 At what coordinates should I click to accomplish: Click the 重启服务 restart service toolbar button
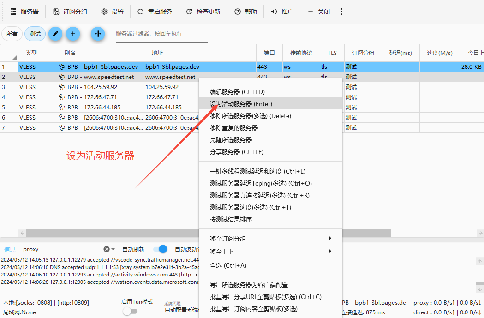click(x=155, y=12)
